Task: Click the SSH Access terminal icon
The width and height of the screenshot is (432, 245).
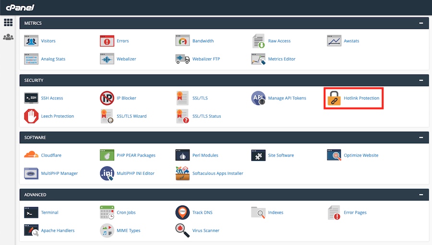Action: click(x=31, y=98)
